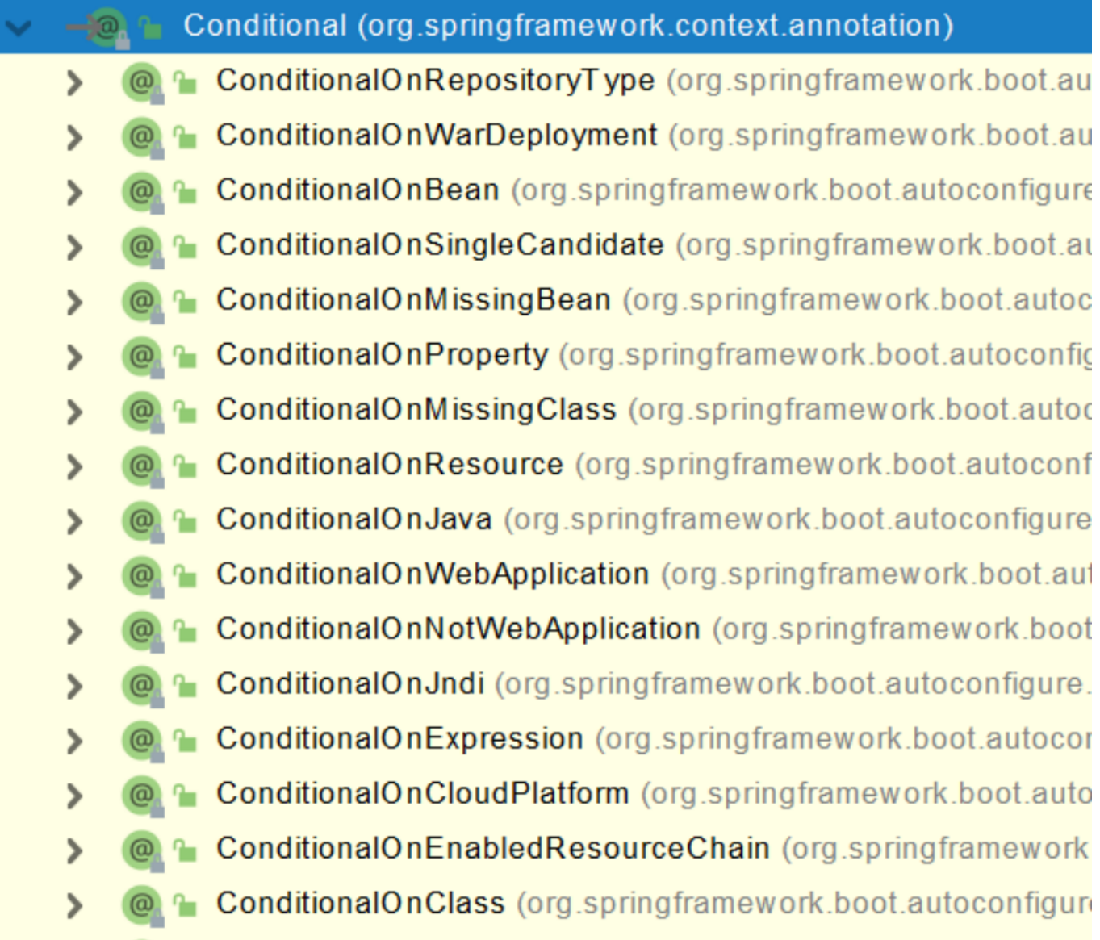Click the annotation icon for ConditionalOnSingleCandidate

141,247
